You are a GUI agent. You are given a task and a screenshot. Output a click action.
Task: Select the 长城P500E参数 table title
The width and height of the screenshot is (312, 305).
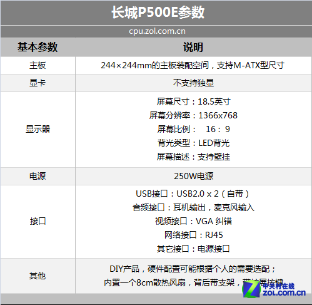tap(158, 12)
